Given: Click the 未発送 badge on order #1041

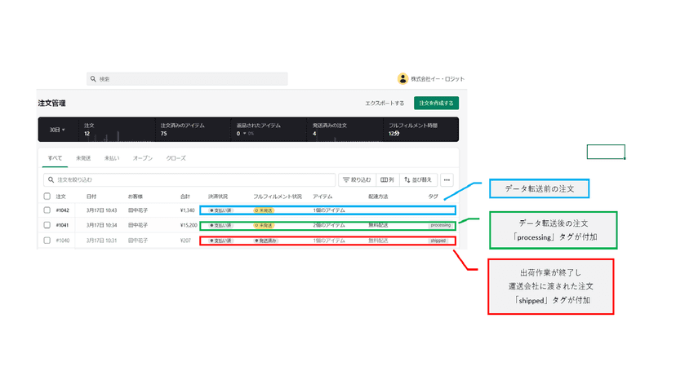Looking at the screenshot, I should 264,225.
